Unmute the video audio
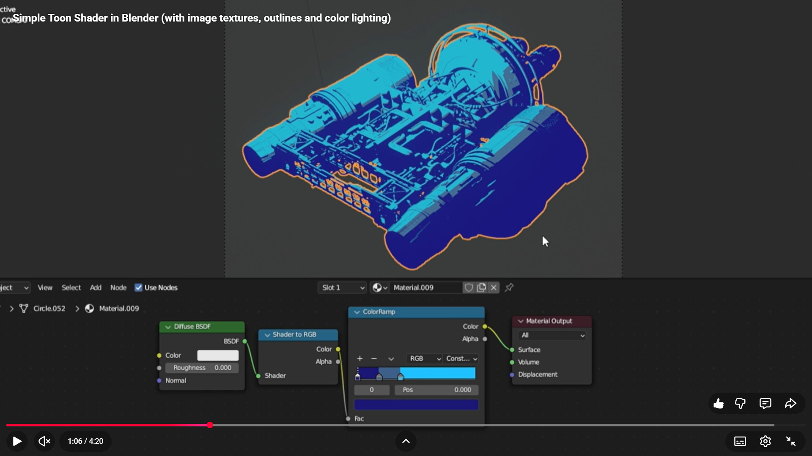 point(44,441)
